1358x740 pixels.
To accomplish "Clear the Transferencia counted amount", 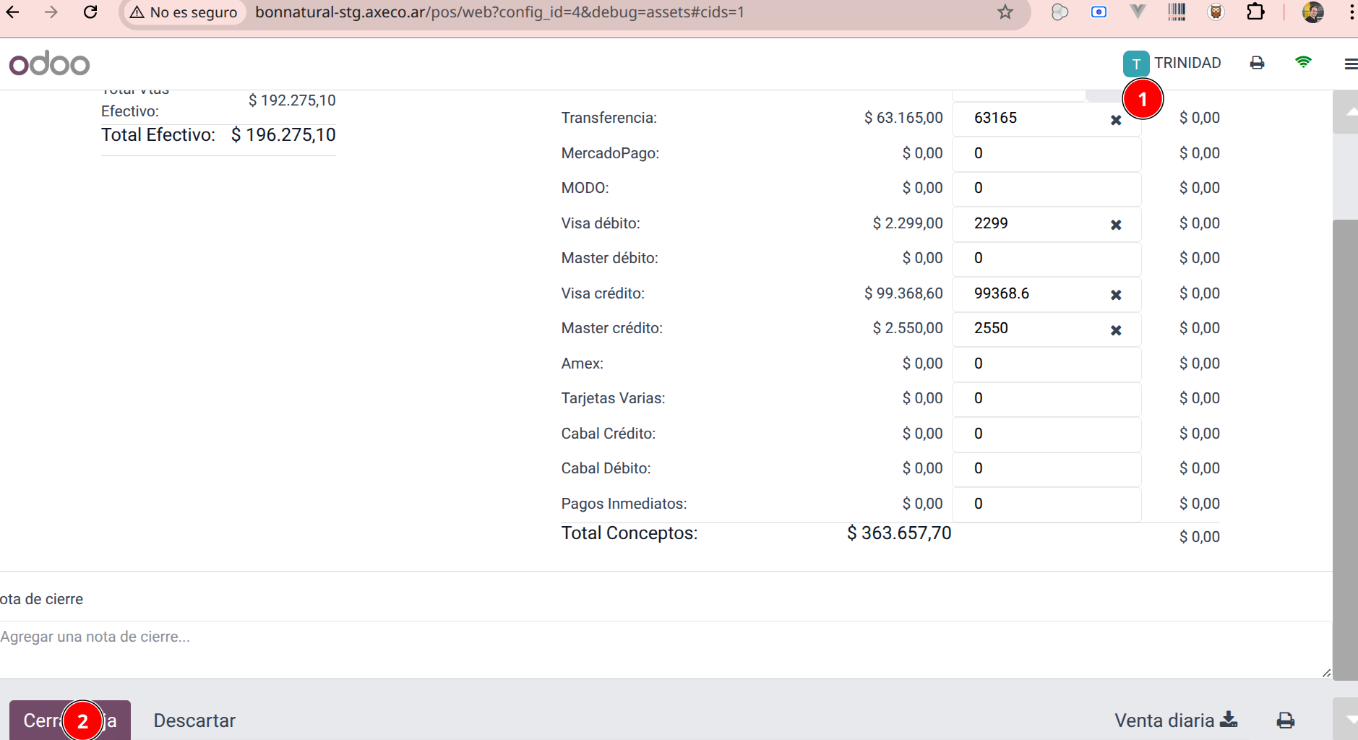I will click(1116, 120).
